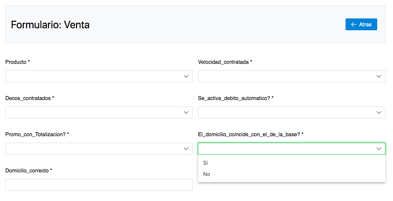Click the chevron icon in Producto field

(x=186, y=76)
